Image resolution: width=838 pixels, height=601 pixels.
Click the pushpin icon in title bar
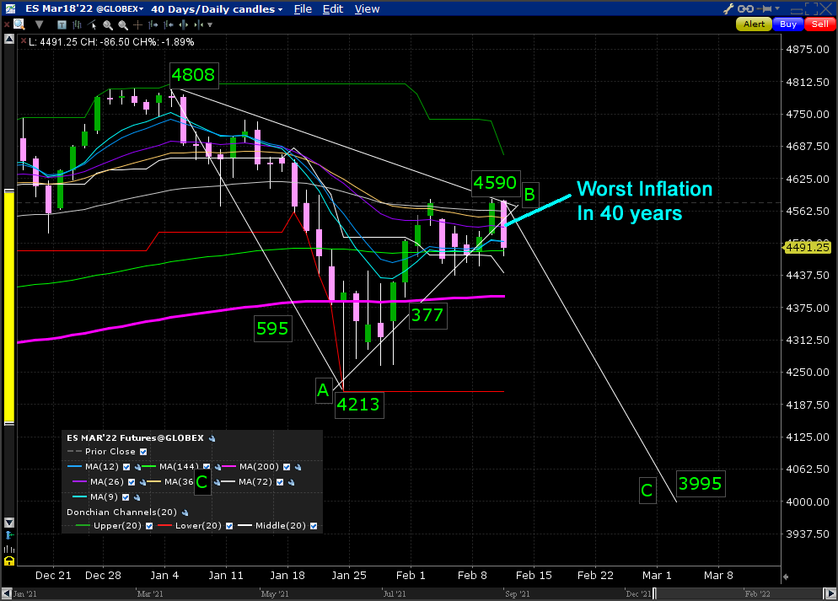coord(765,8)
